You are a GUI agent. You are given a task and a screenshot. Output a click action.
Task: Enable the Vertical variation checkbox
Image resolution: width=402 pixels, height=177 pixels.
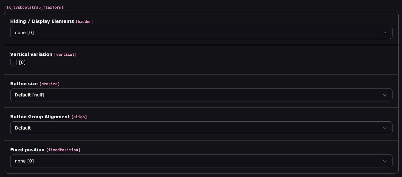pyautogui.click(x=13, y=62)
